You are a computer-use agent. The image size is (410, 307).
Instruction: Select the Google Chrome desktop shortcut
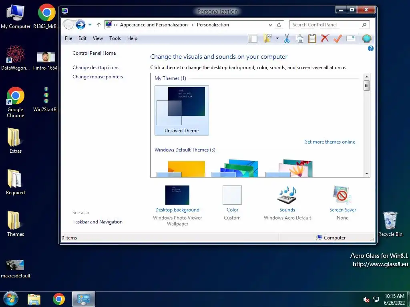[x=16, y=102]
